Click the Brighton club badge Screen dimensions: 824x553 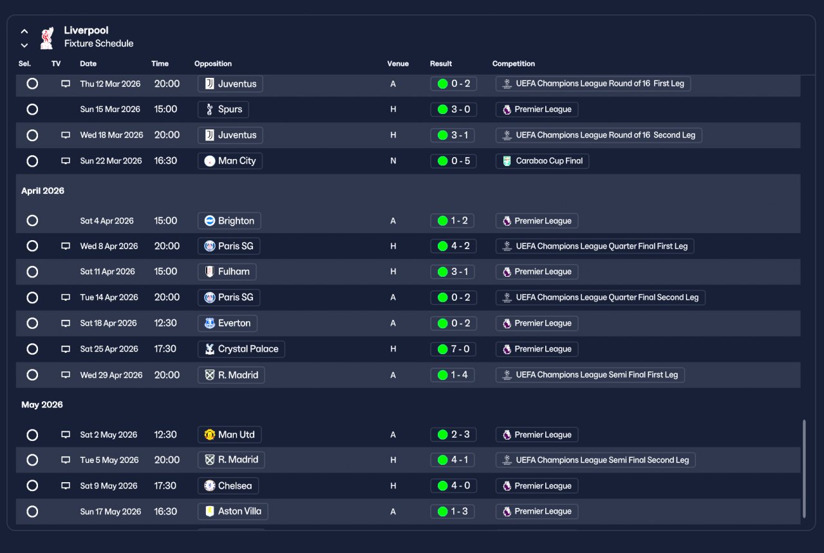click(x=209, y=221)
